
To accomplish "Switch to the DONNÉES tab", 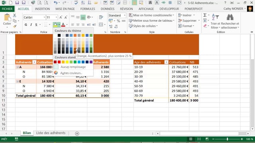I will (x=108, y=9).
